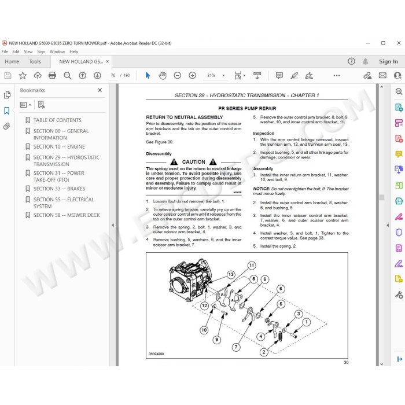Viewport: 405px width, 405px height.
Task: Toggle the Bookmarks panel icon
Action: pos(7,111)
